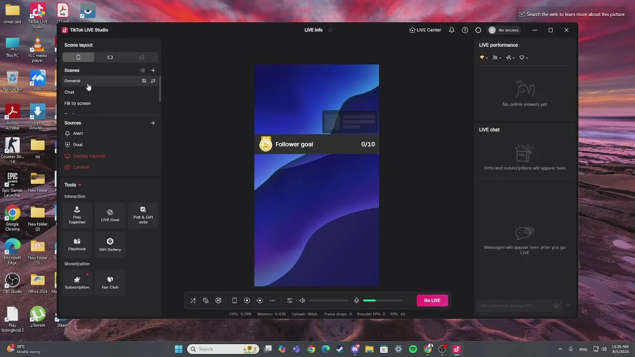Click the Follower goal widget in preview

[x=317, y=144]
